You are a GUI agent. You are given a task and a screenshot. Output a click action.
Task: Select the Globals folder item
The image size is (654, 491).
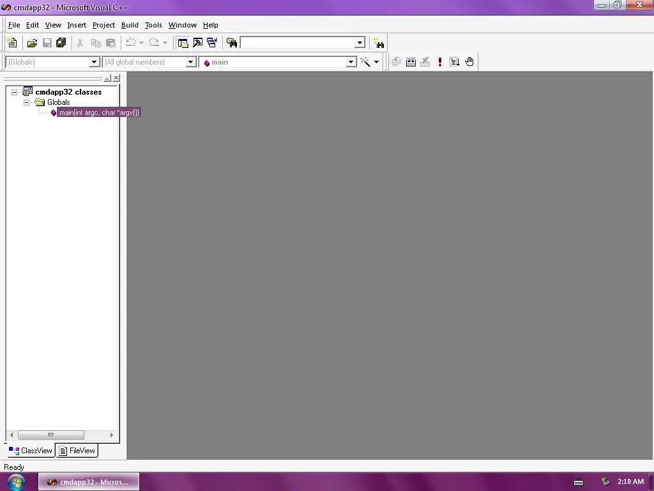(58, 102)
